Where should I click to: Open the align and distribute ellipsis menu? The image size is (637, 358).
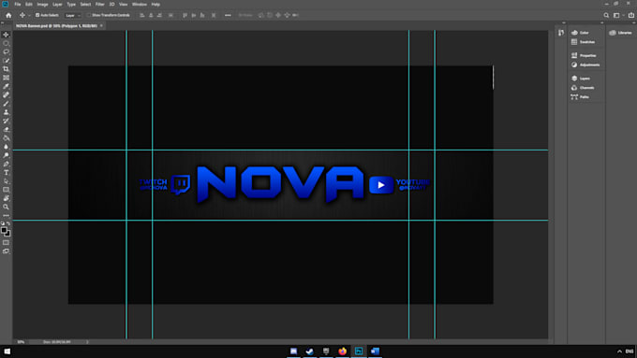[x=228, y=15]
